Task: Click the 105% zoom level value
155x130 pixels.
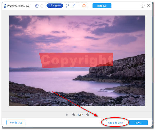Action: [x=81, y=115]
